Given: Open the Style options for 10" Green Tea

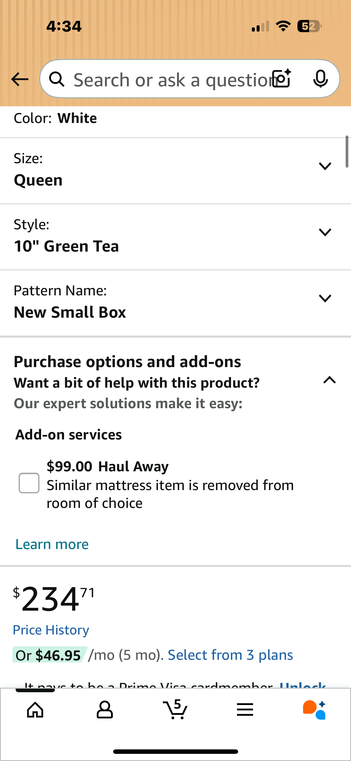Looking at the screenshot, I should [x=325, y=232].
